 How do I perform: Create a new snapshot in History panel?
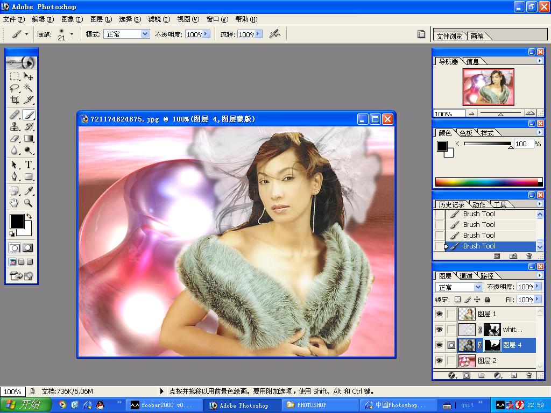click(513, 257)
